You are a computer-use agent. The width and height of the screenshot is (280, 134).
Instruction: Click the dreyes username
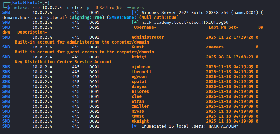point(139,86)
